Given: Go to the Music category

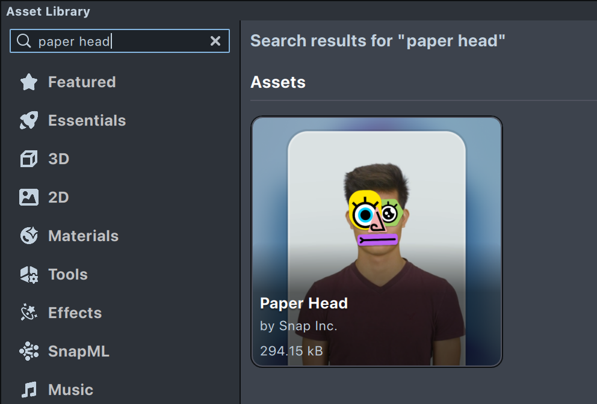Looking at the screenshot, I should coord(70,390).
